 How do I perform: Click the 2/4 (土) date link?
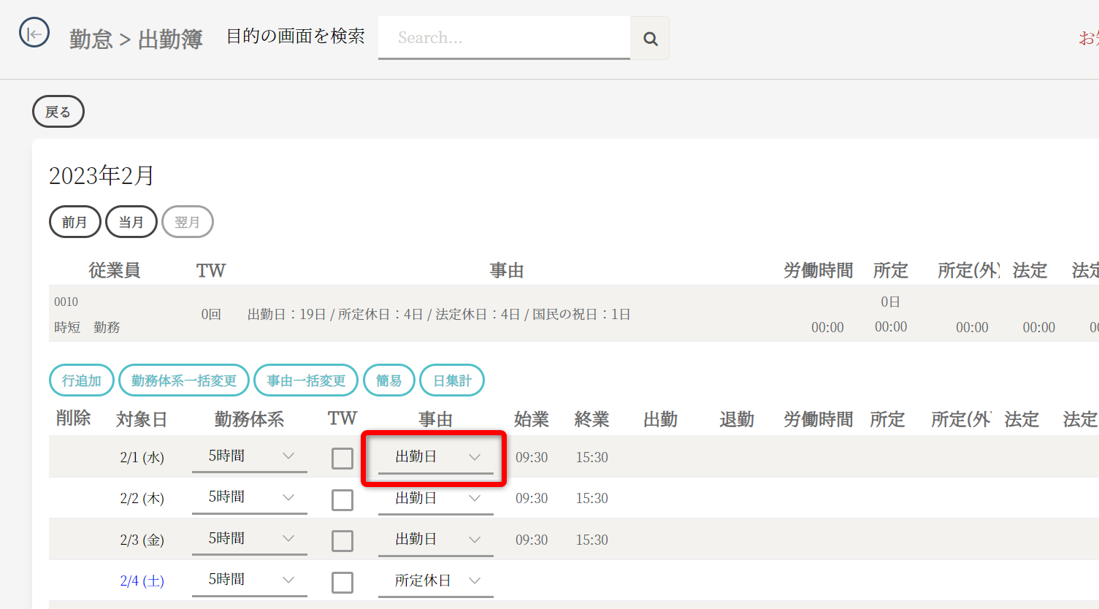click(142, 581)
